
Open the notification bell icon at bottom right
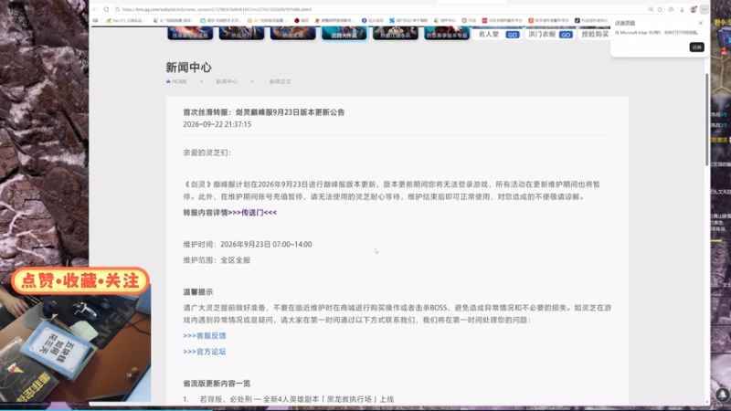click(722, 395)
